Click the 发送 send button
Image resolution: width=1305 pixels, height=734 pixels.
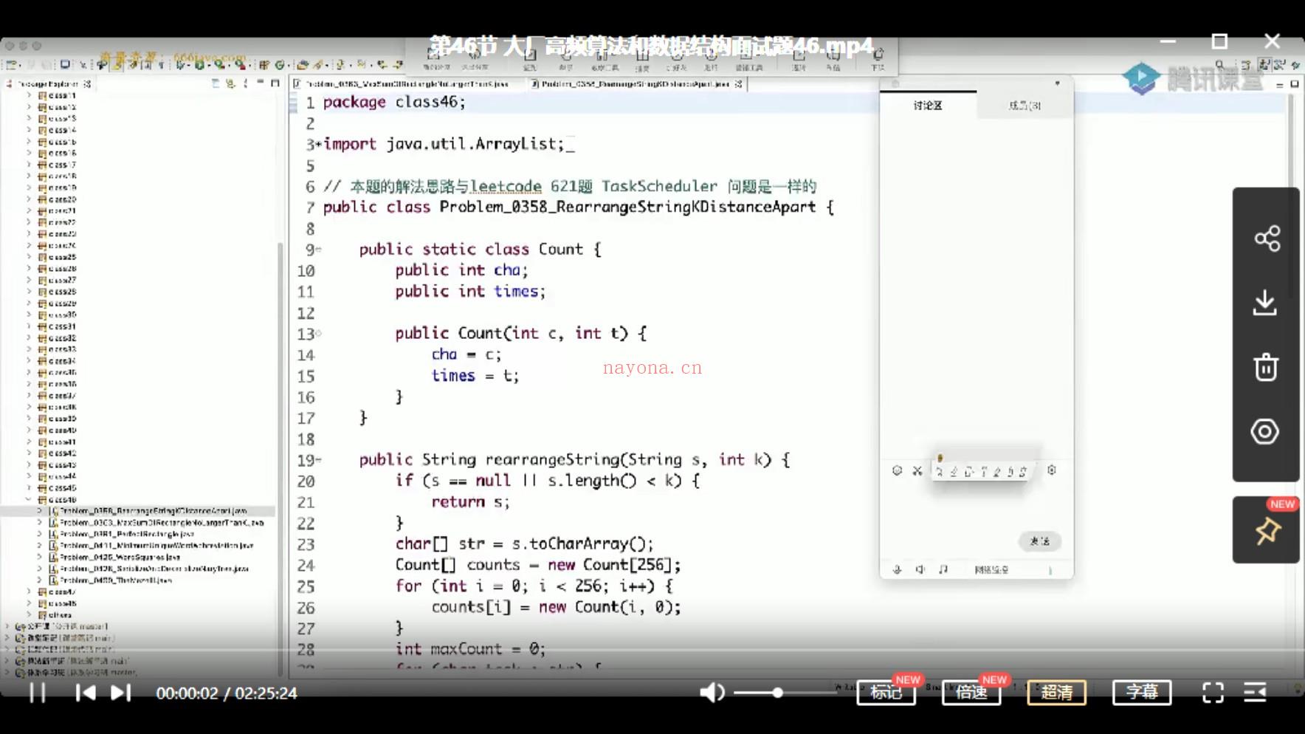1040,541
